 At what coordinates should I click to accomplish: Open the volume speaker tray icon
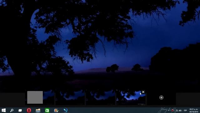point(181,110)
